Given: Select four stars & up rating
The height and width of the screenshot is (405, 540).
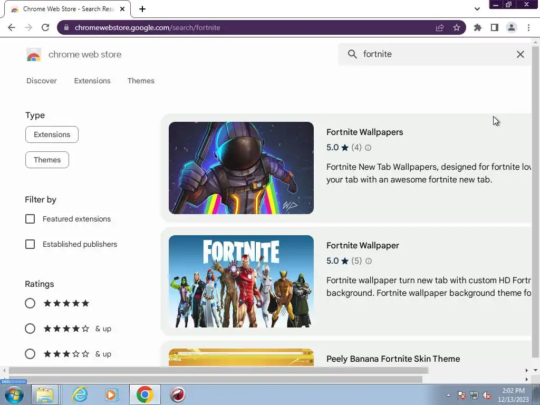Looking at the screenshot, I should (x=30, y=329).
